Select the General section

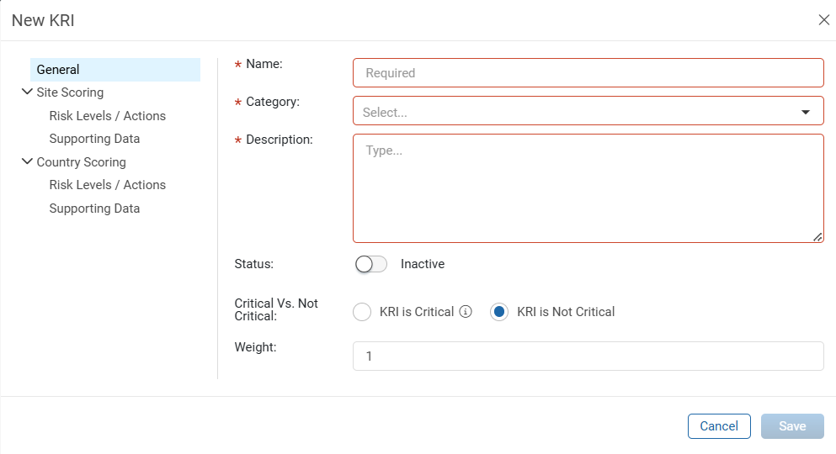[x=115, y=70]
